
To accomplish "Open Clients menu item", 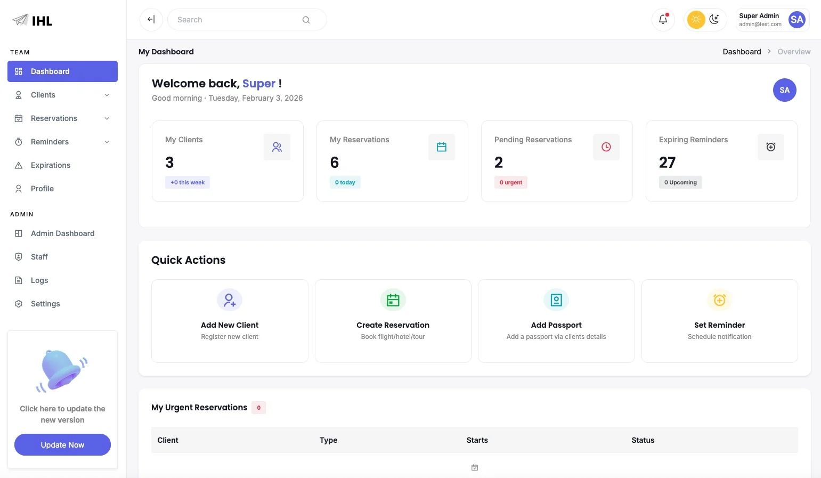I will (62, 95).
